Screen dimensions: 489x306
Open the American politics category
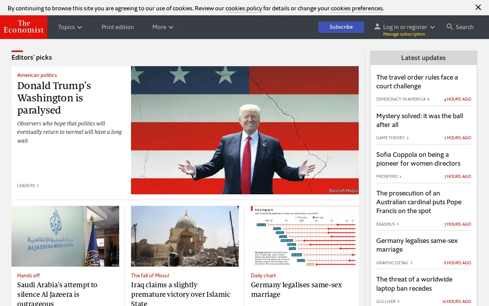tap(37, 75)
